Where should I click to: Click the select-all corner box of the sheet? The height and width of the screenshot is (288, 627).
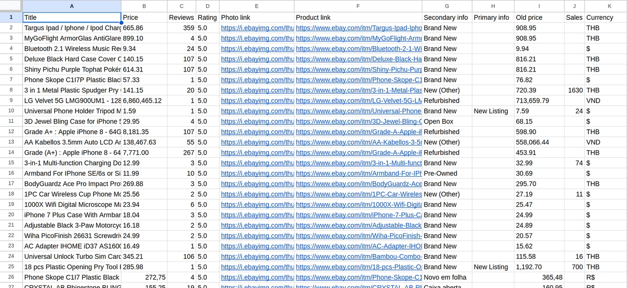[x=11, y=6]
